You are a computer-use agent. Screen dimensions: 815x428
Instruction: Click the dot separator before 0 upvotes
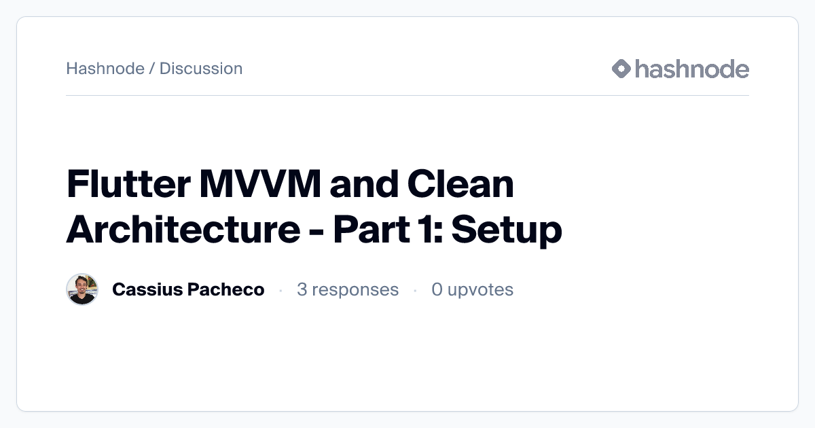(x=415, y=290)
